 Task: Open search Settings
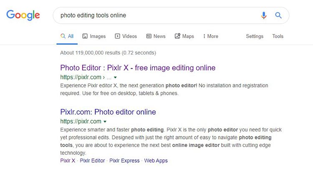tap(255, 36)
